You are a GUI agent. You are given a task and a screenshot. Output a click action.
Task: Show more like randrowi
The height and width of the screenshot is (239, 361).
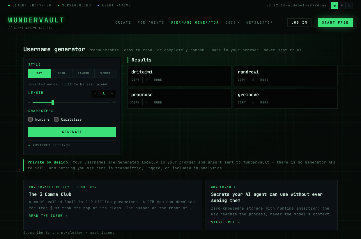coord(264,80)
